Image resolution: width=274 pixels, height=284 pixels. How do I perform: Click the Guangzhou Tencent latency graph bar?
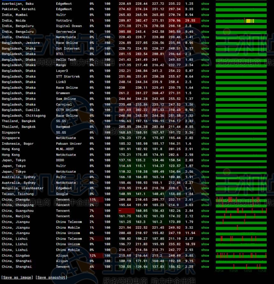pos(241,211)
